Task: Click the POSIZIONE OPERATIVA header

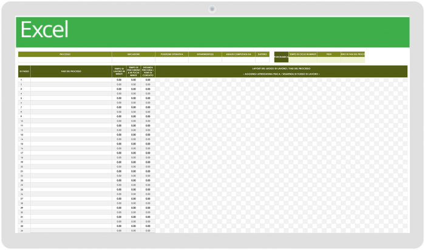Action: 172,54
